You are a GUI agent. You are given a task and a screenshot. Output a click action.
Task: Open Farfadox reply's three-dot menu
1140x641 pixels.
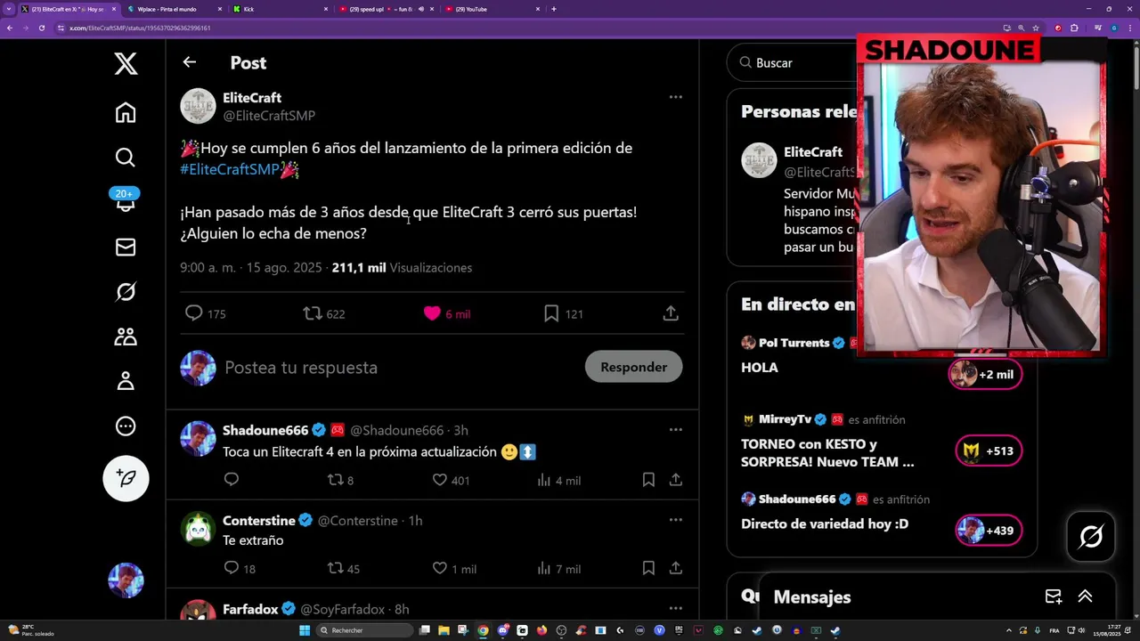(x=675, y=609)
